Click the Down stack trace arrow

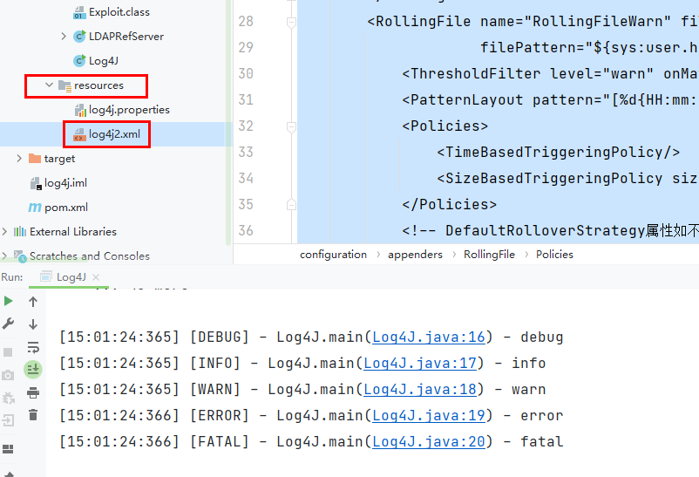pos(33,324)
